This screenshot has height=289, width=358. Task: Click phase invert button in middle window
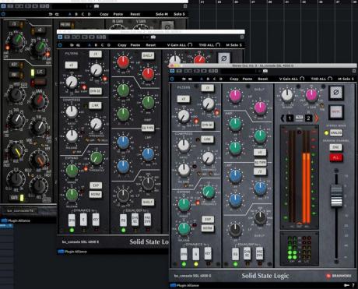pyautogui.click(x=224, y=58)
